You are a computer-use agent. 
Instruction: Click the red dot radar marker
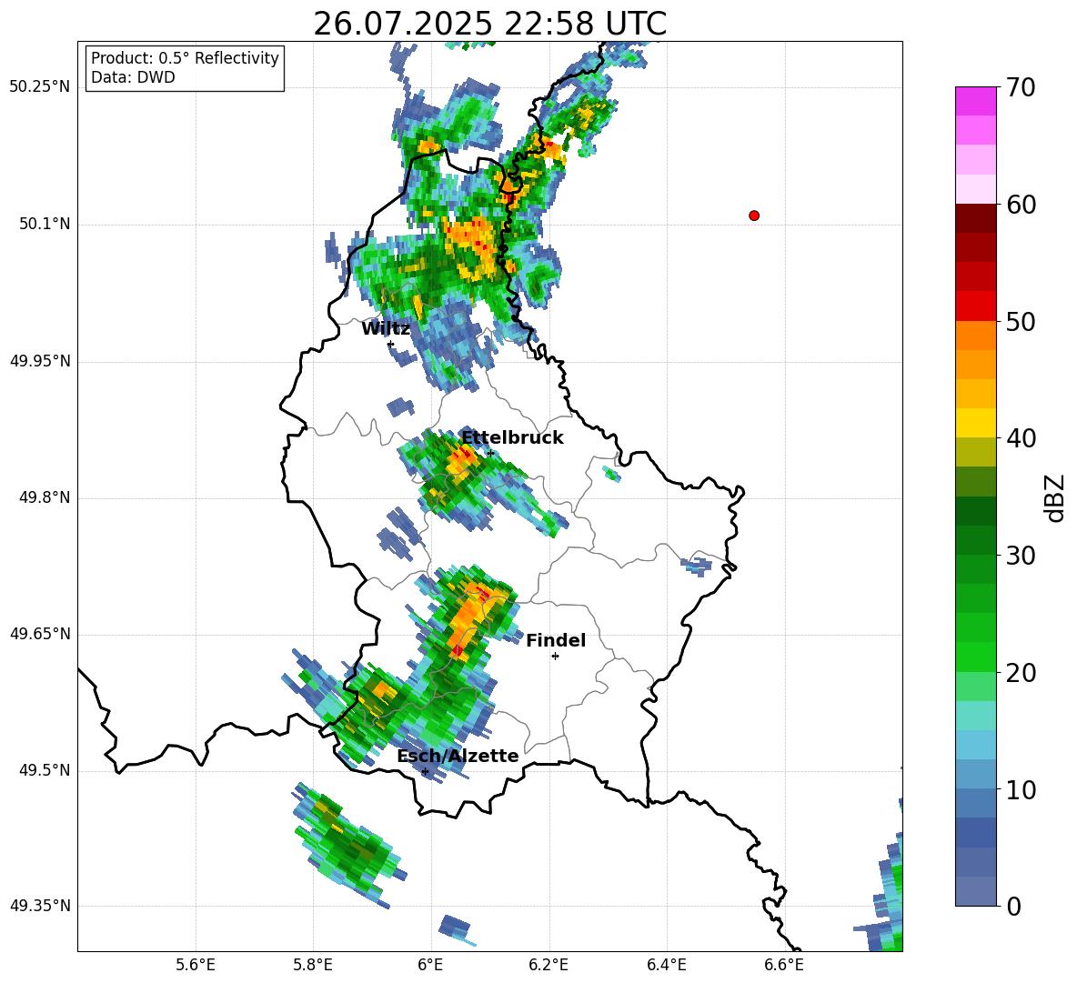click(754, 216)
